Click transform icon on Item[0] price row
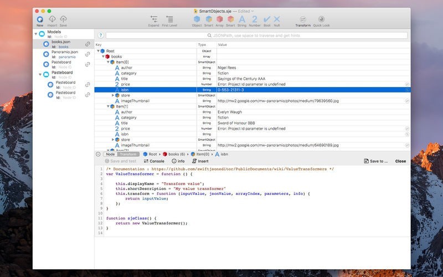The width and height of the screenshot is (443, 277). click(x=407, y=84)
